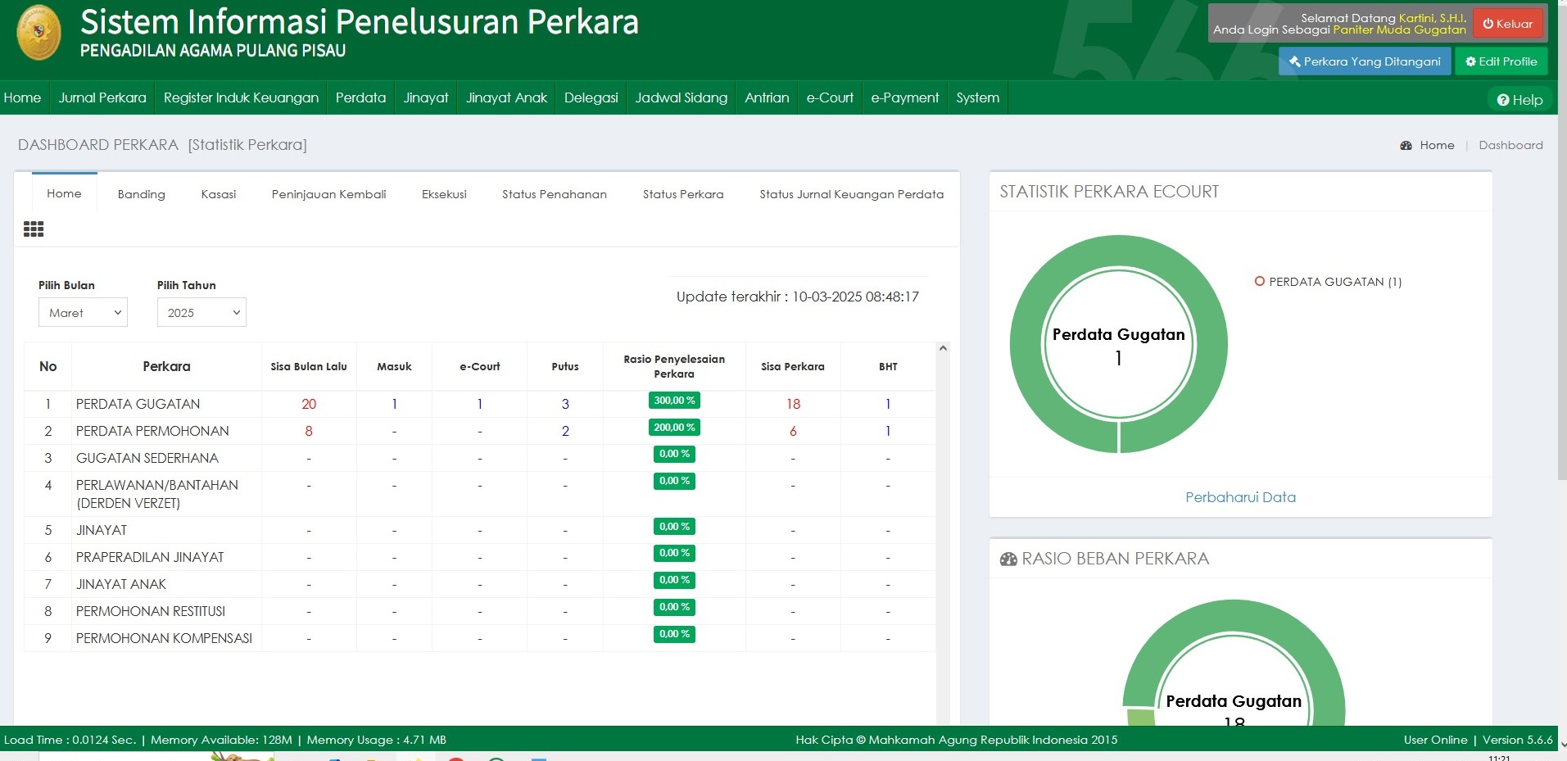
Task: Click the gauge icon by Rasio Beban Perkara
Action: click(x=1008, y=559)
